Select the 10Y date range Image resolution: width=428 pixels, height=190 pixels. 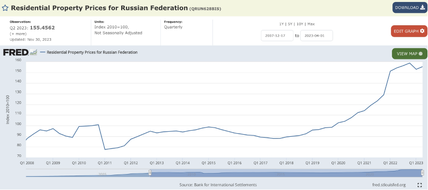[x=300, y=24]
